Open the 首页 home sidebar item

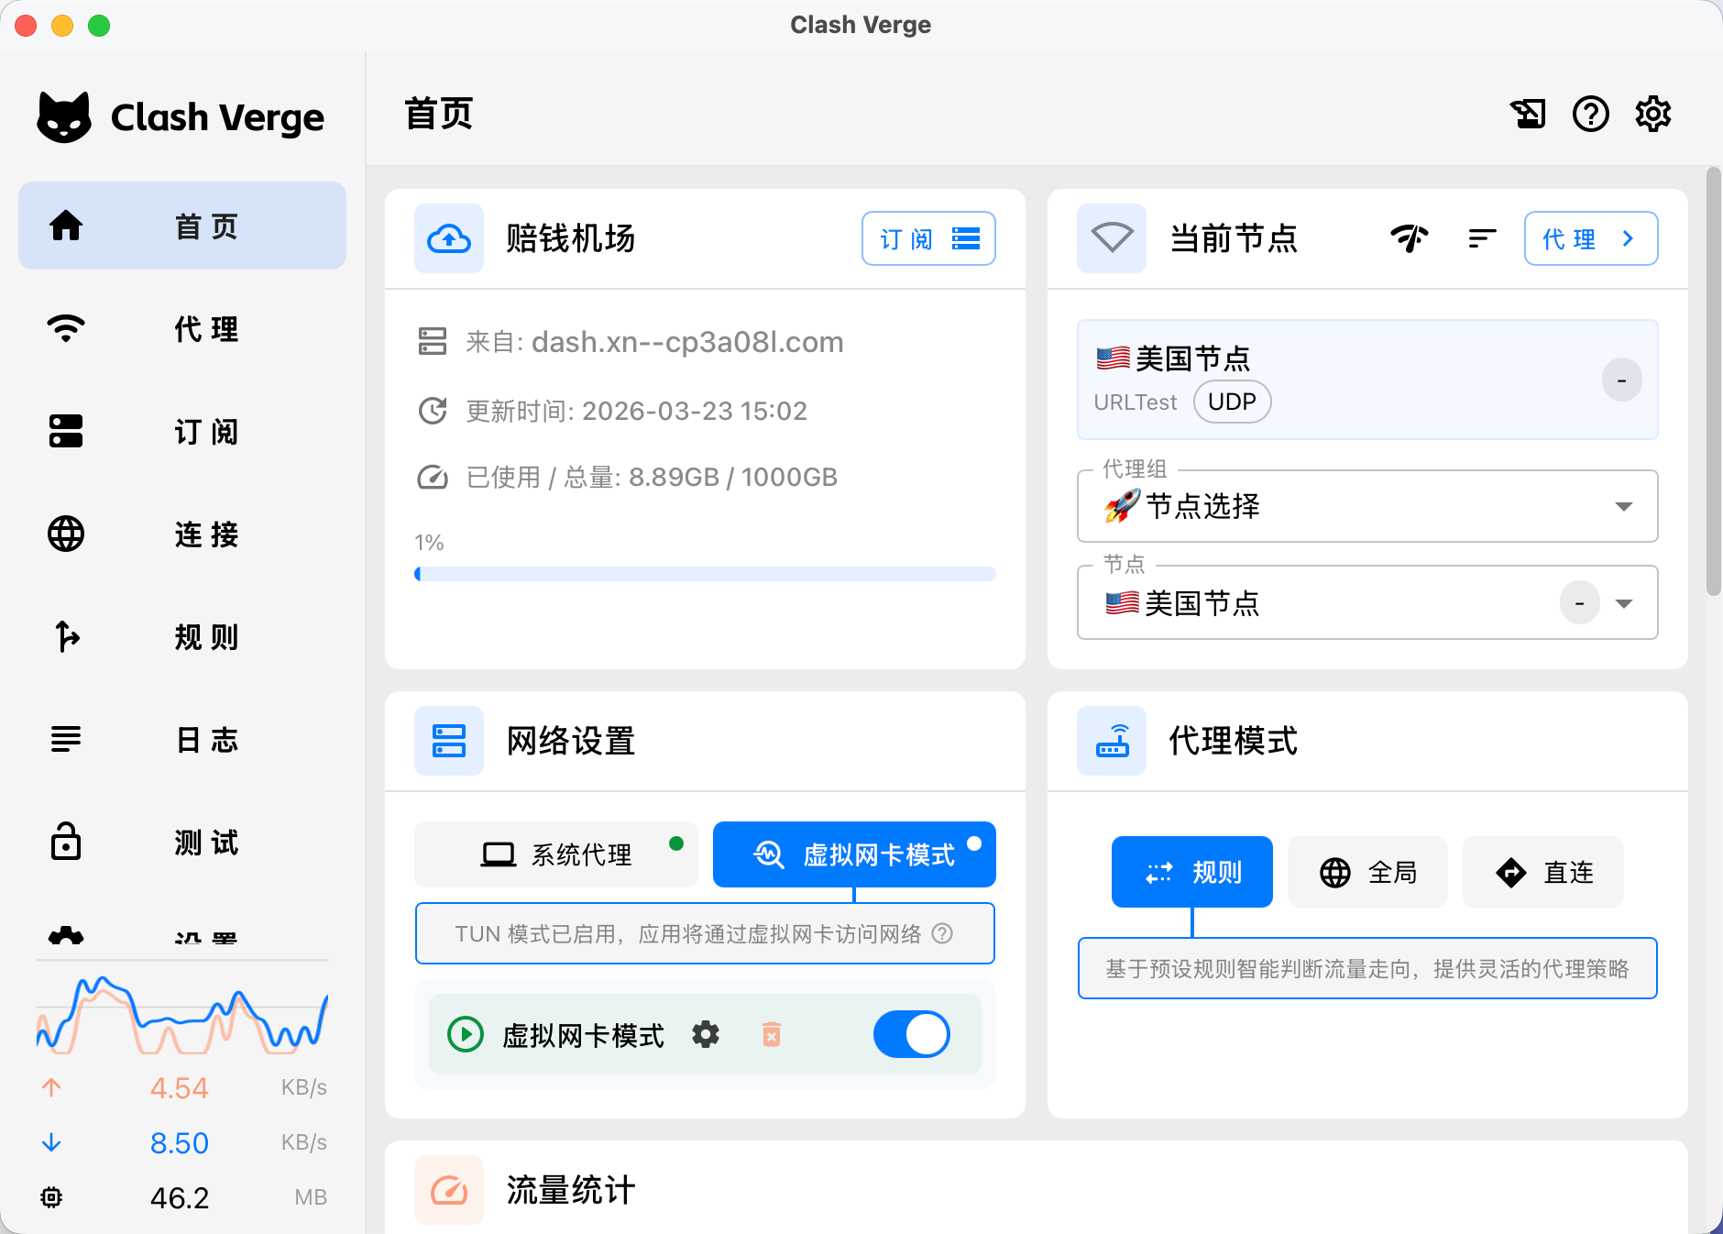[182, 226]
